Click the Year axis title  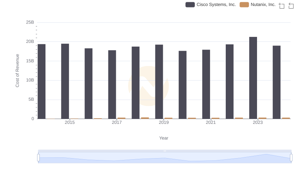tap(164, 138)
